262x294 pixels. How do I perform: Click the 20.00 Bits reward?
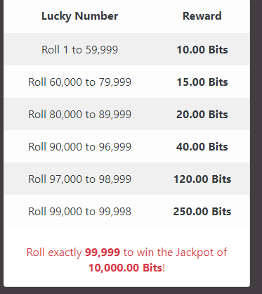(202, 115)
